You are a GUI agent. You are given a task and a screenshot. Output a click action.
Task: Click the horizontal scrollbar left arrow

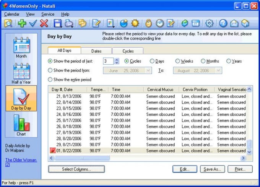click(x=51, y=158)
